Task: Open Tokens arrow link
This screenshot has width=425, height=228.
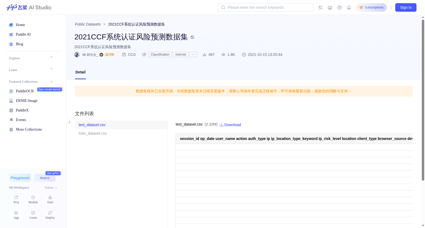Action: click(51, 188)
